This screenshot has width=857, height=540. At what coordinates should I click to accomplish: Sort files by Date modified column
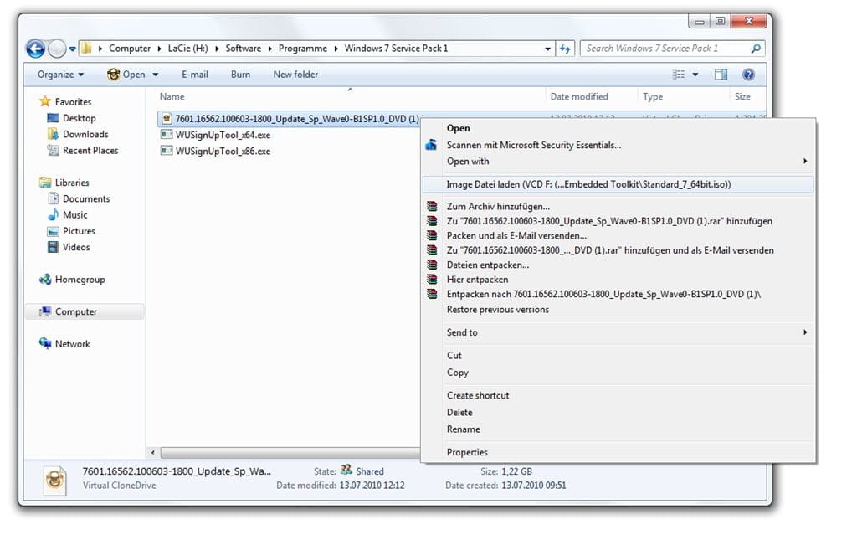pos(579,96)
